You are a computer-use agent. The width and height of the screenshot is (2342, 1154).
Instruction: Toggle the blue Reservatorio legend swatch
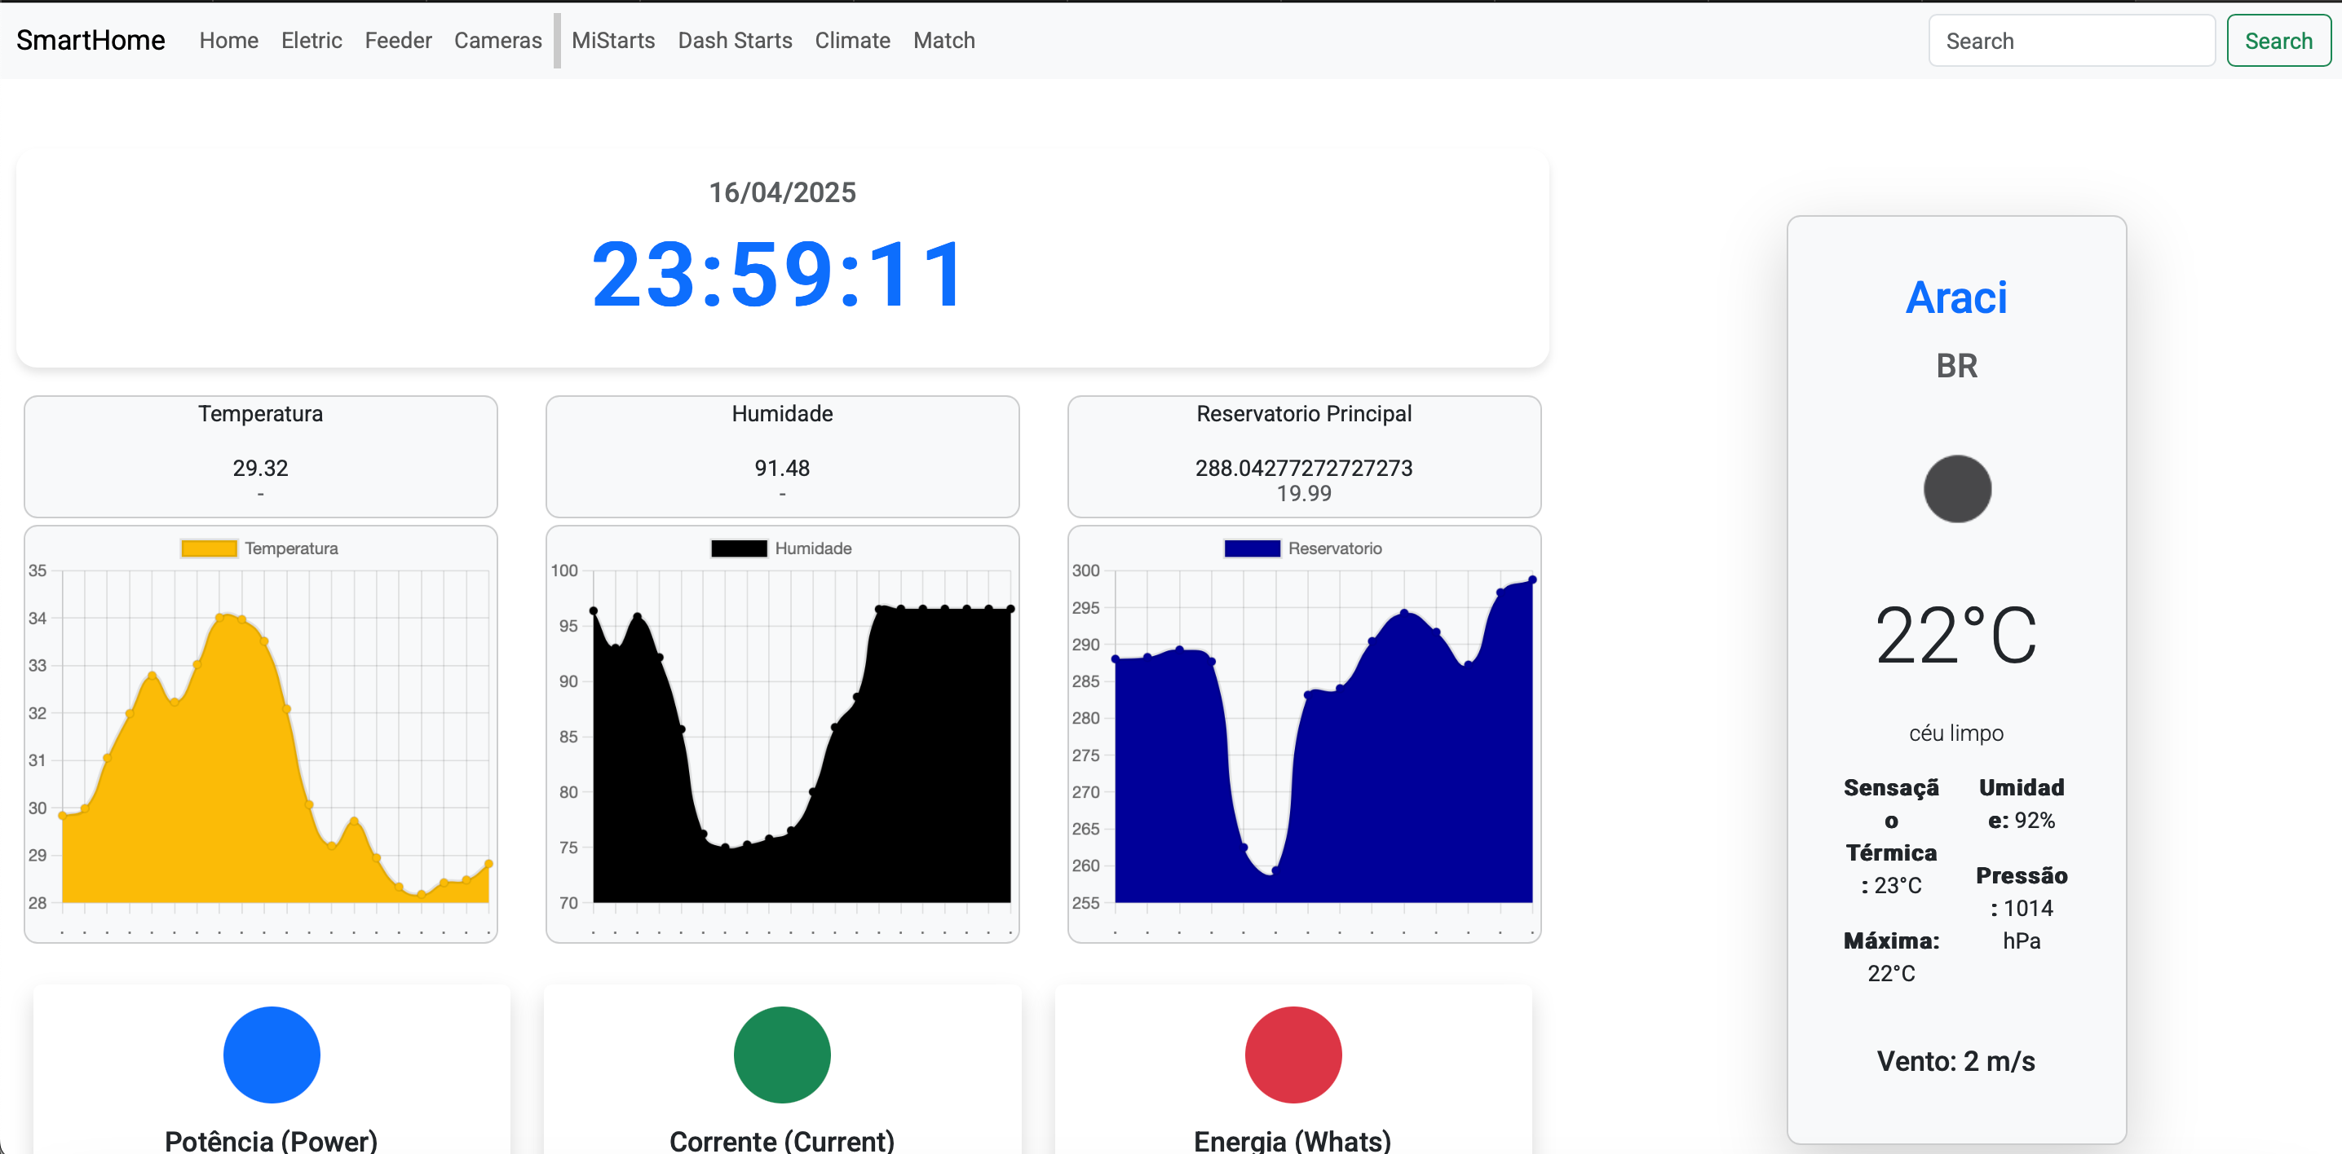(1252, 548)
